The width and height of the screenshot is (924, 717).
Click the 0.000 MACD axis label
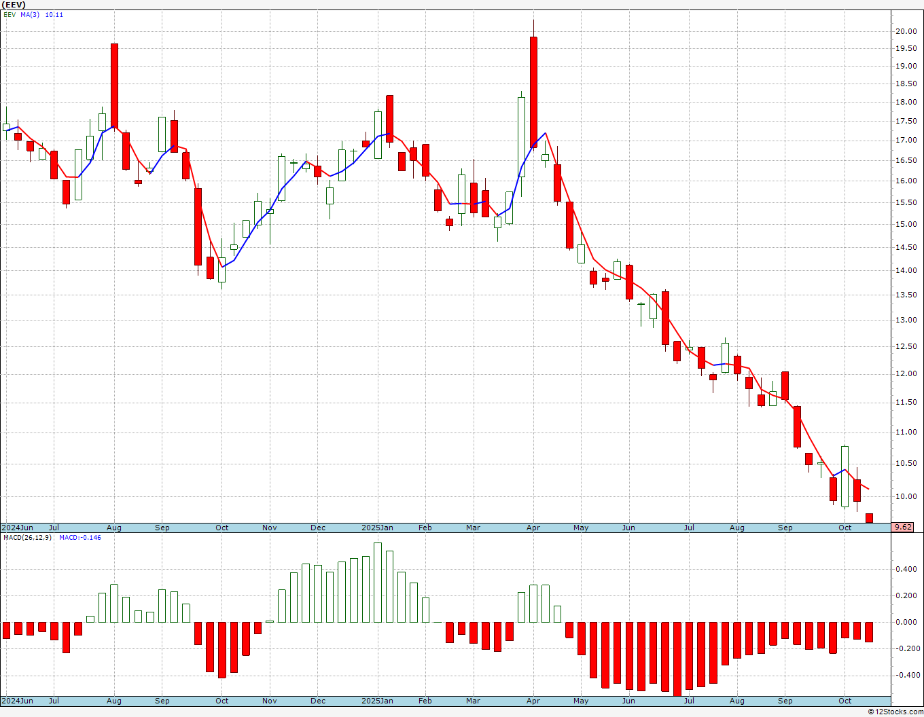907,622
